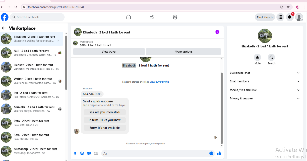Open the Groups icon in top bar
The width and height of the screenshot is (307, 161).
(175, 17)
